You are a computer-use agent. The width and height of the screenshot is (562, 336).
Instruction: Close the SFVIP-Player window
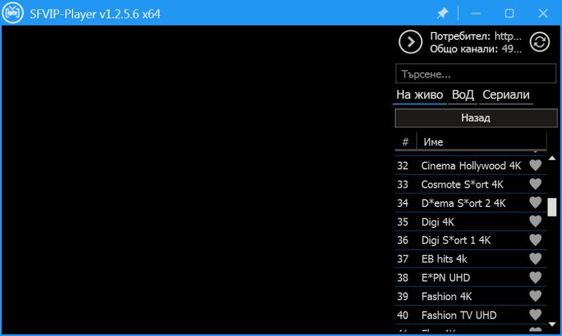coord(543,13)
